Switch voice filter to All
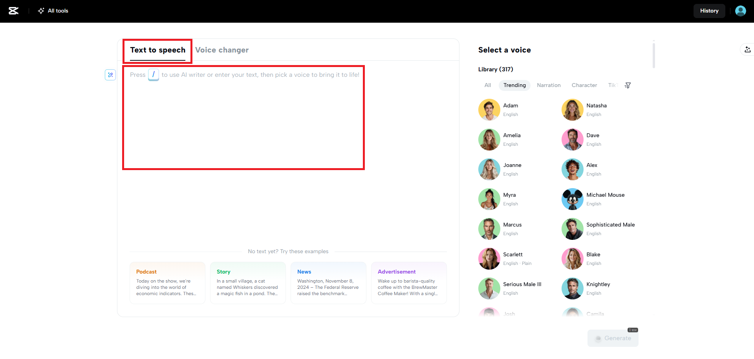Image resolution: width=754 pixels, height=359 pixels. [x=487, y=85]
